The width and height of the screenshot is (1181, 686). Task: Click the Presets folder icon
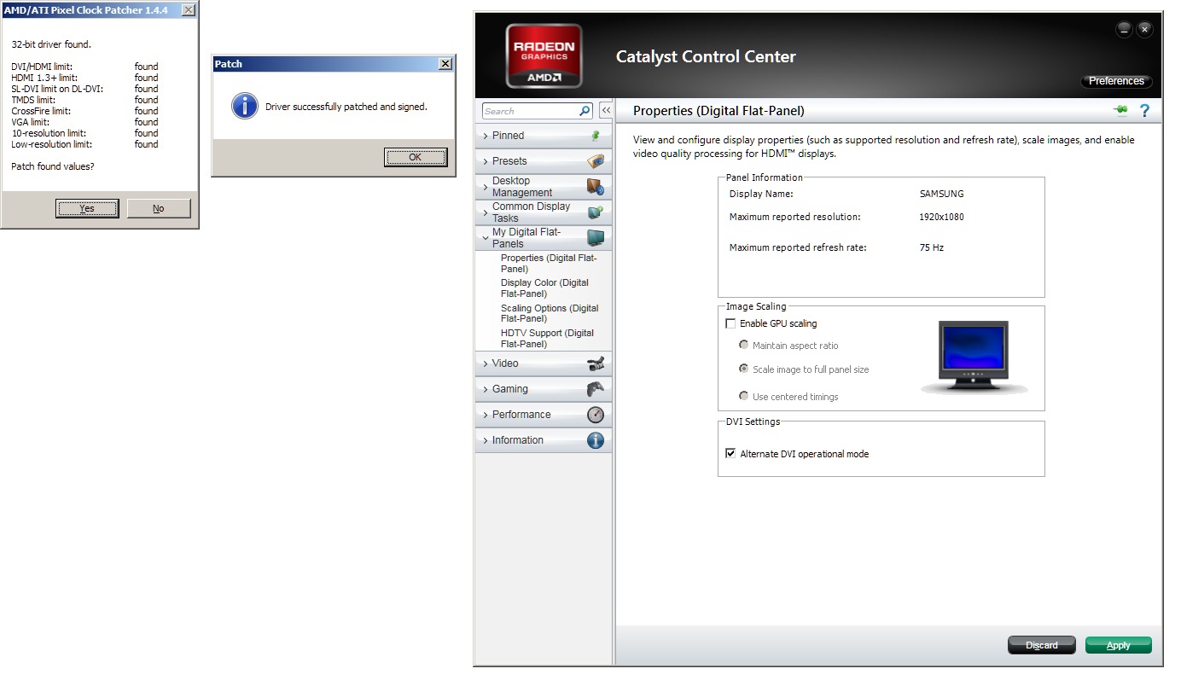596,161
